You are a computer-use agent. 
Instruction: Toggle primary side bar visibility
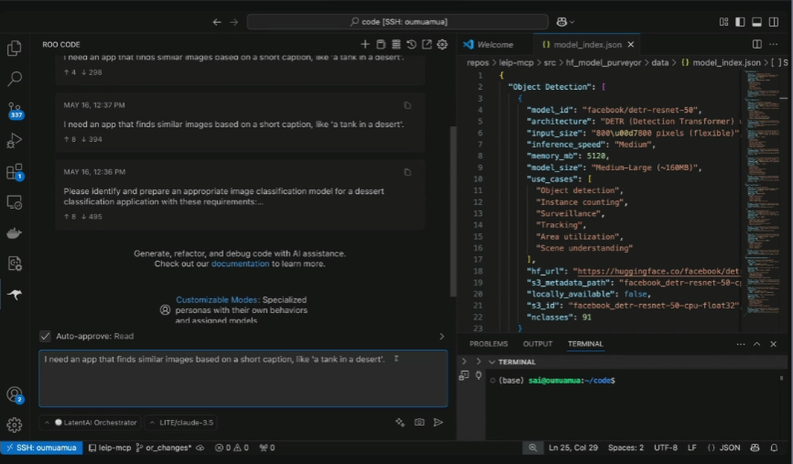(740, 22)
